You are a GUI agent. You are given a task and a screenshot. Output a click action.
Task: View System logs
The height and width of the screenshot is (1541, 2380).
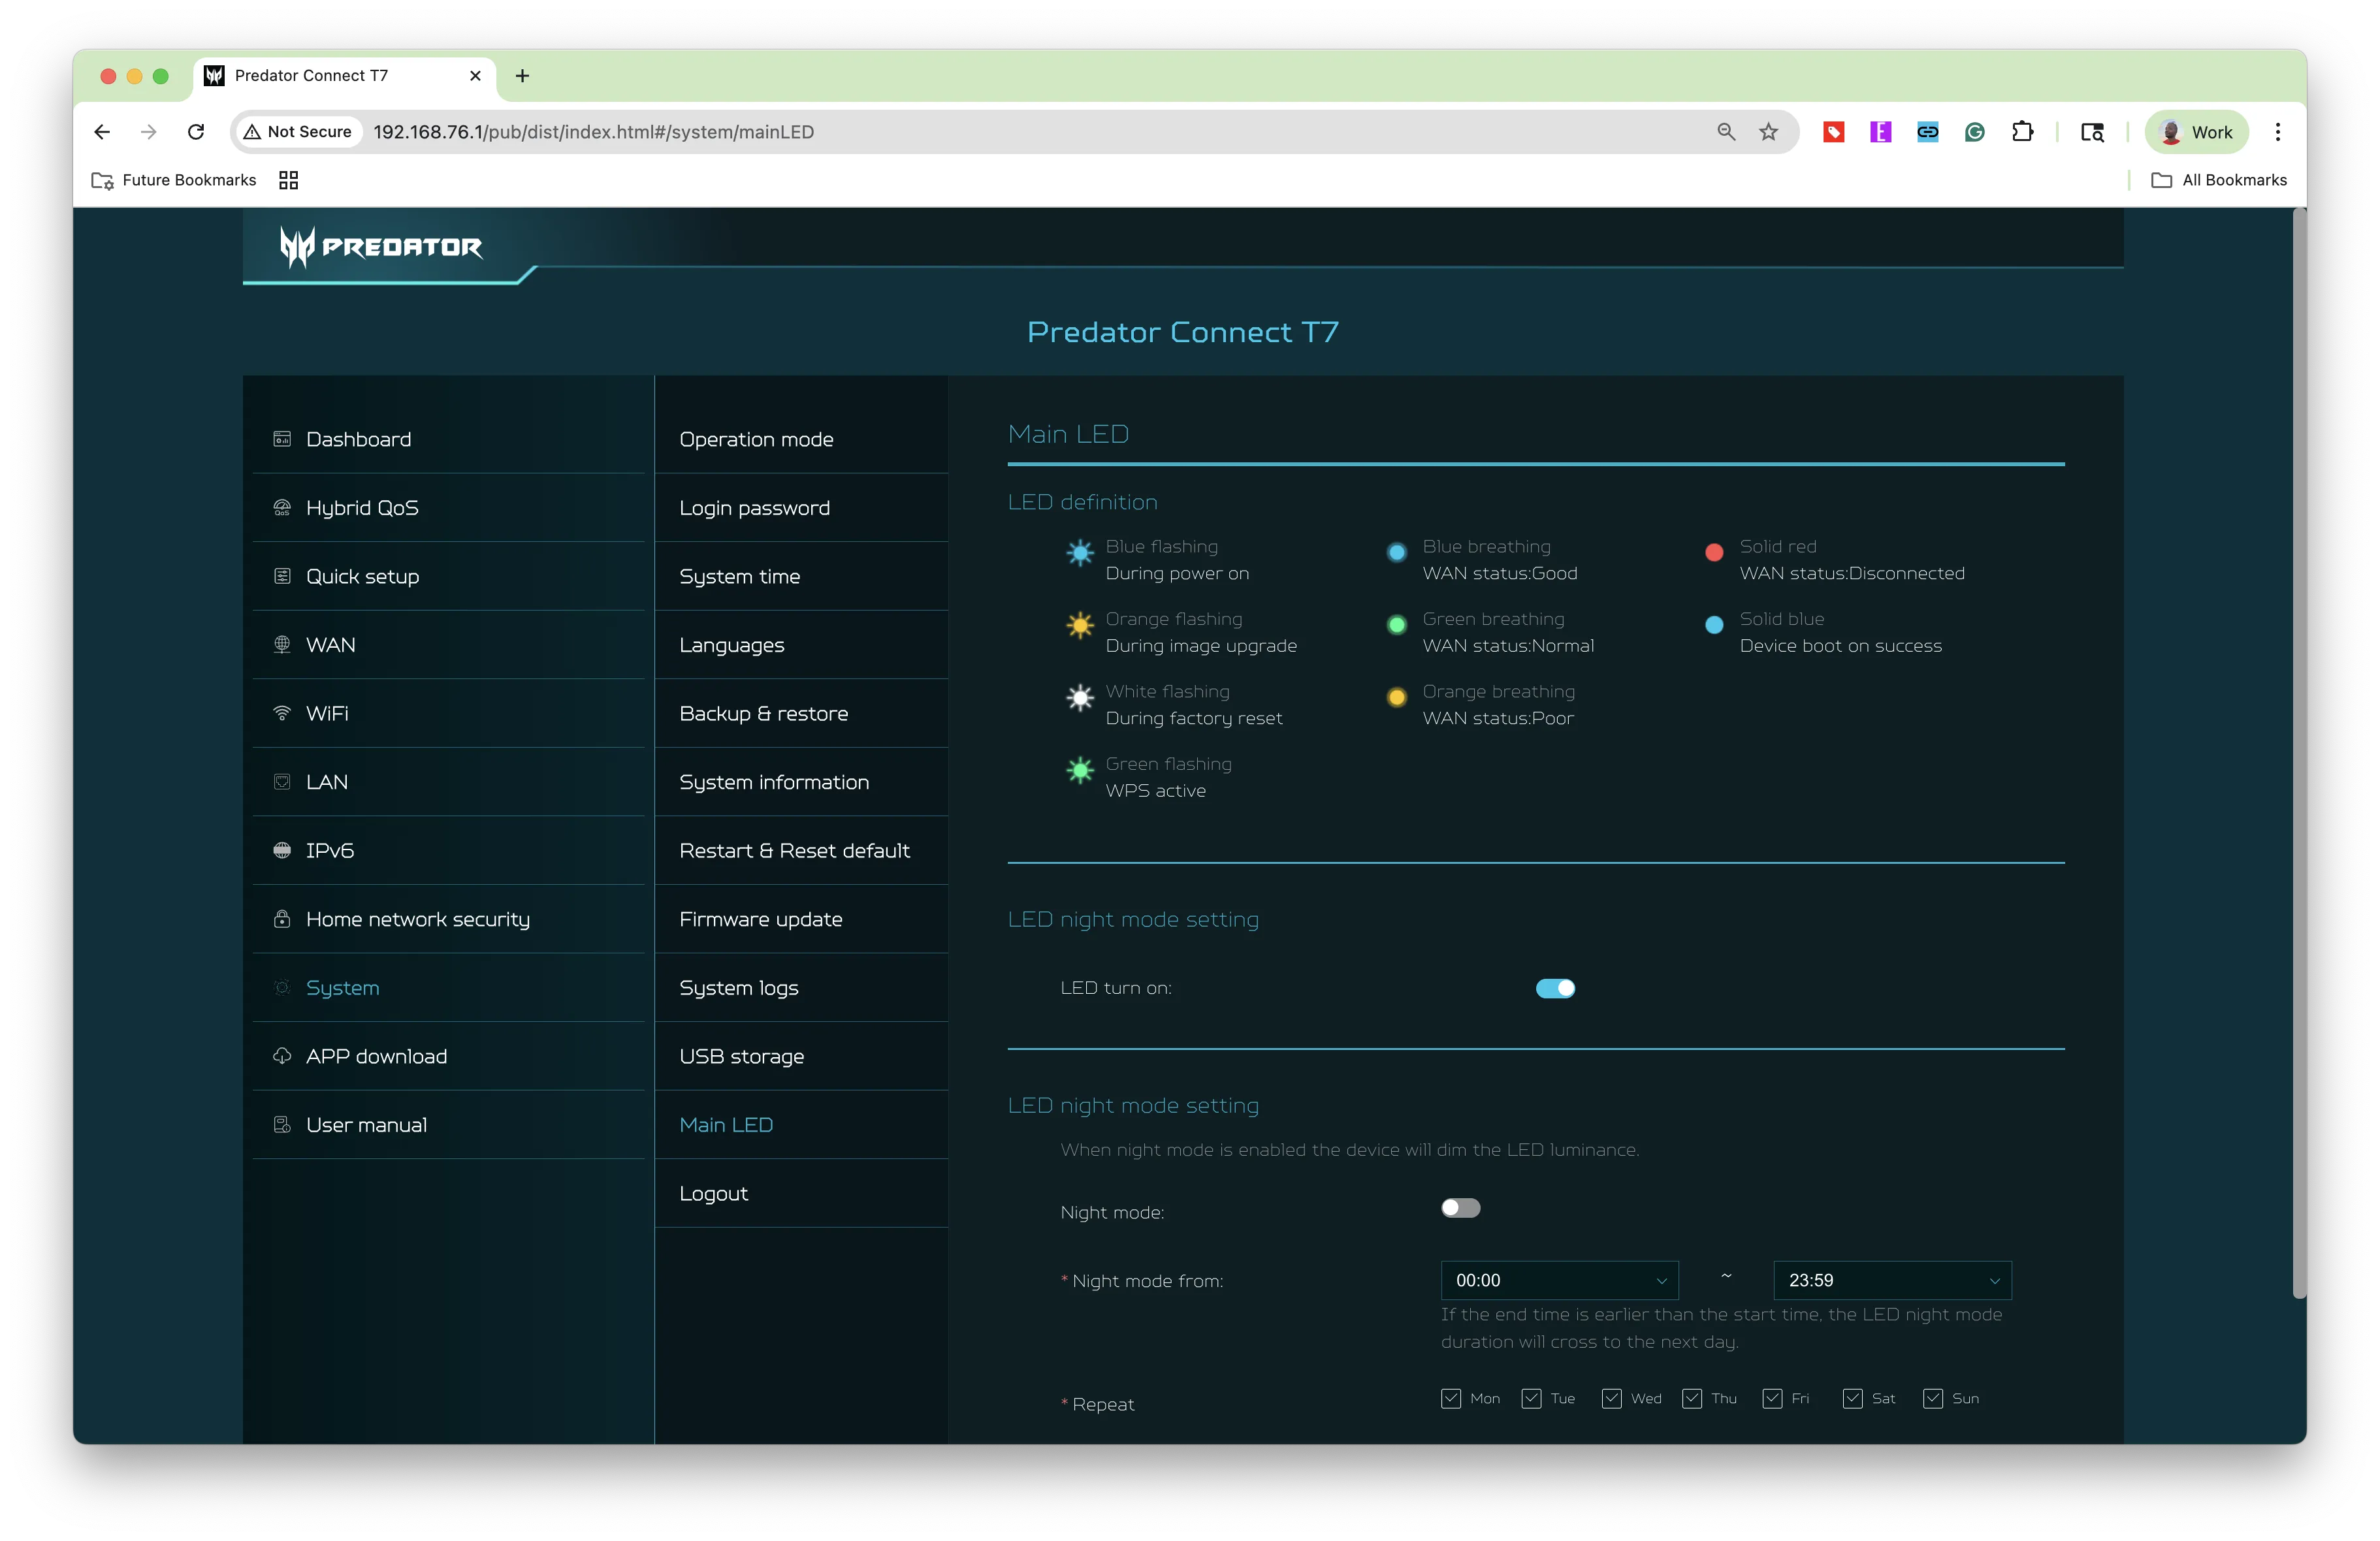click(801, 988)
